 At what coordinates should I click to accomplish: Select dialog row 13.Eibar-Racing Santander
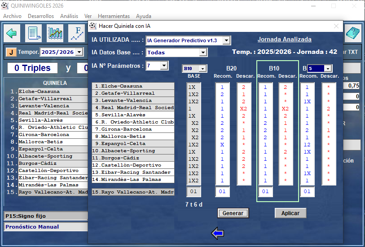pyautogui.click(x=133, y=172)
